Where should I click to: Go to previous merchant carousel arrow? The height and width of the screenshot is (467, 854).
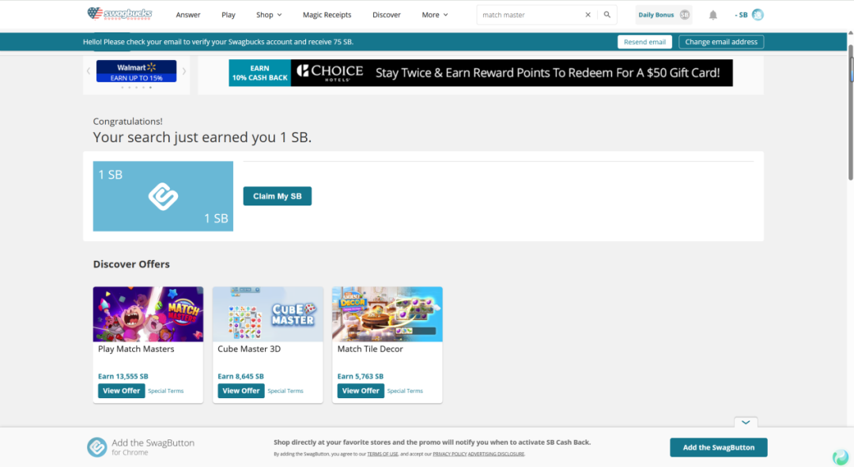89,71
